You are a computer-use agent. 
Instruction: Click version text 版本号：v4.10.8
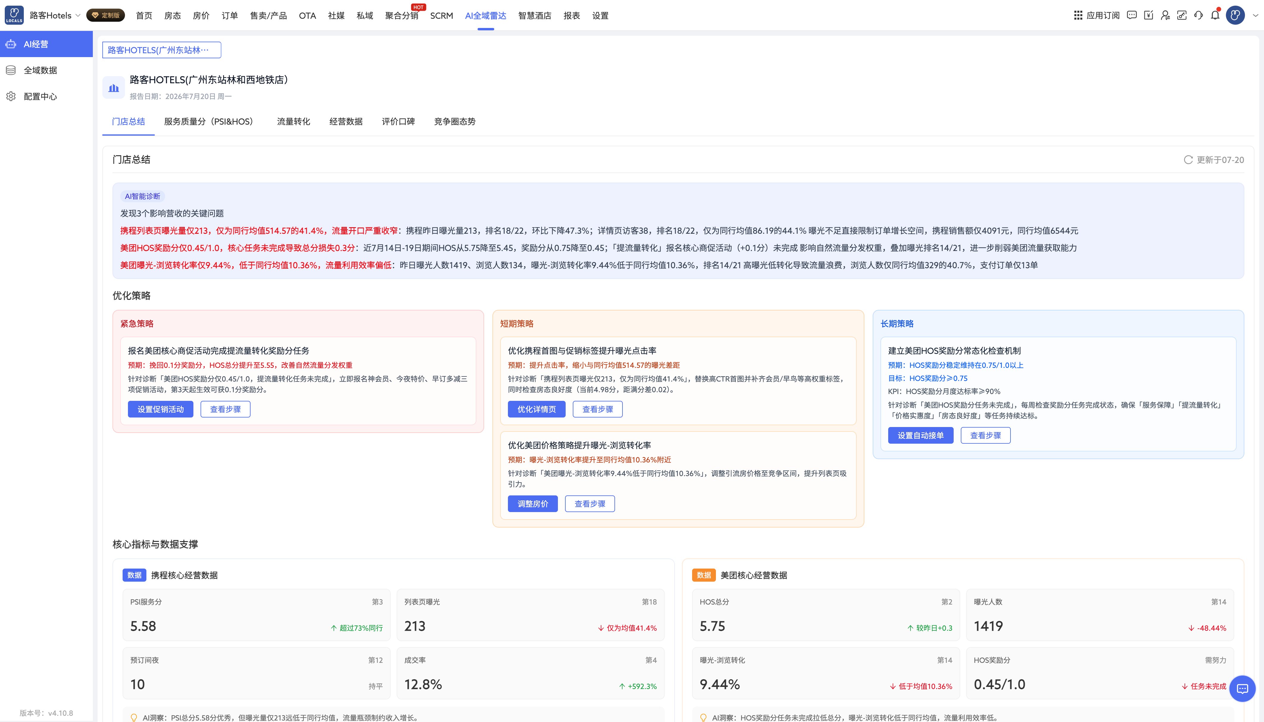click(46, 713)
